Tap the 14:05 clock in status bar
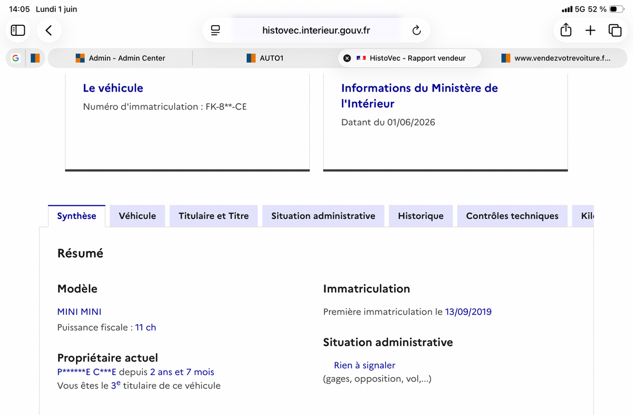The width and height of the screenshot is (633, 415). point(19,9)
